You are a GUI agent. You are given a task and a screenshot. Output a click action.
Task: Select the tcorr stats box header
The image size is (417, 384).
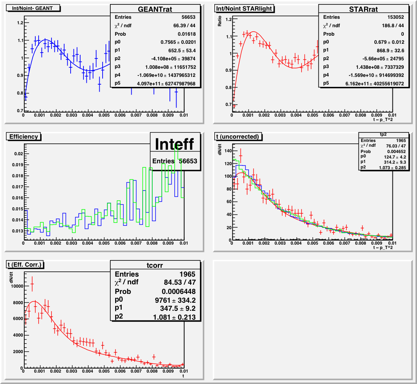point(155,266)
